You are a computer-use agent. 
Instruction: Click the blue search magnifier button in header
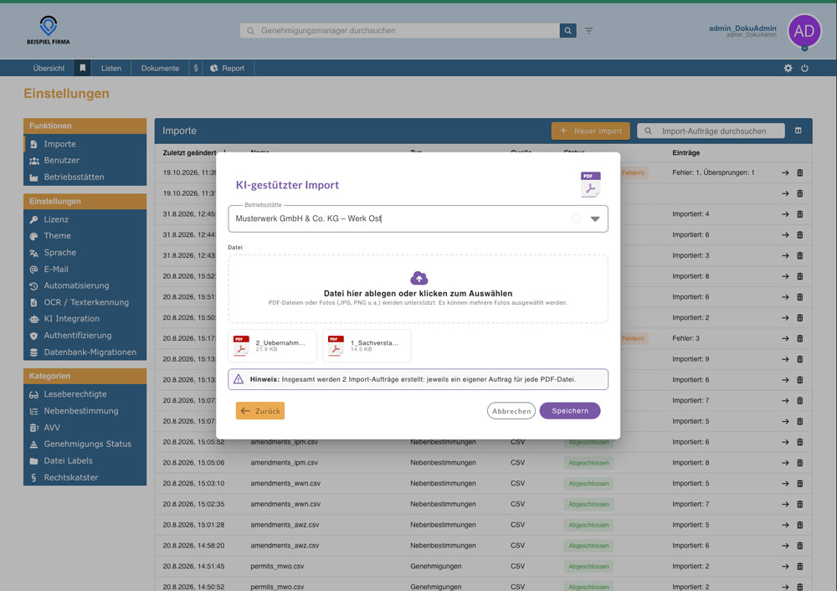pos(568,31)
